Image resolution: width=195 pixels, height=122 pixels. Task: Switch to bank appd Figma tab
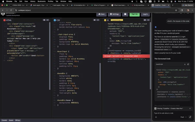click(39, 5)
